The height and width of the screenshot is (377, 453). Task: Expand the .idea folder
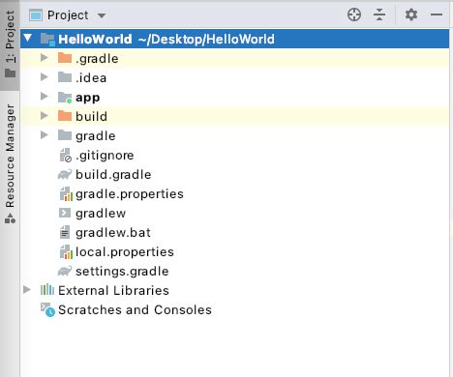click(x=45, y=77)
